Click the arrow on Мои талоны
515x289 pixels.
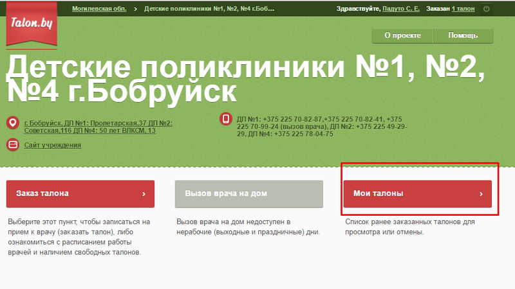(x=481, y=194)
